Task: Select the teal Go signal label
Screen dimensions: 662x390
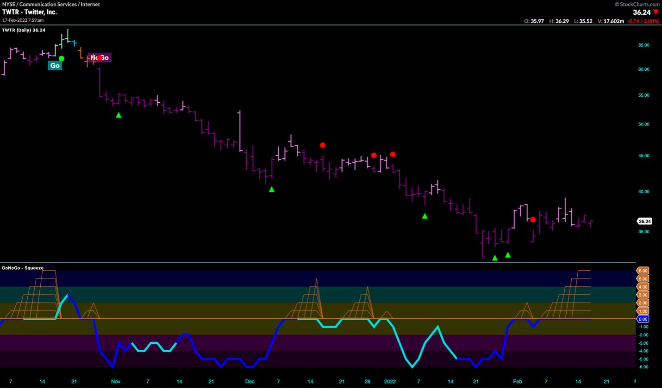Action: pyautogui.click(x=55, y=66)
